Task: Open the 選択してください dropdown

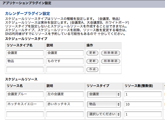Action: 104,114
